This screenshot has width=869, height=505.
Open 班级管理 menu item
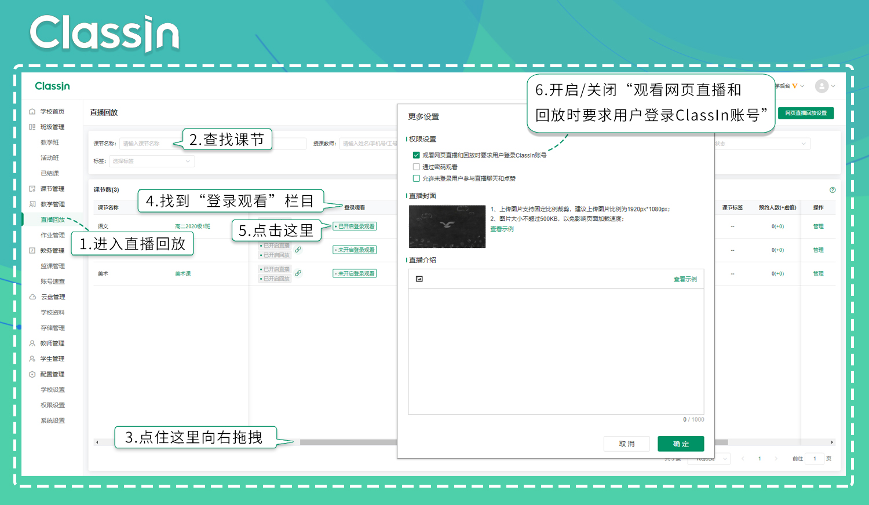(x=52, y=127)
